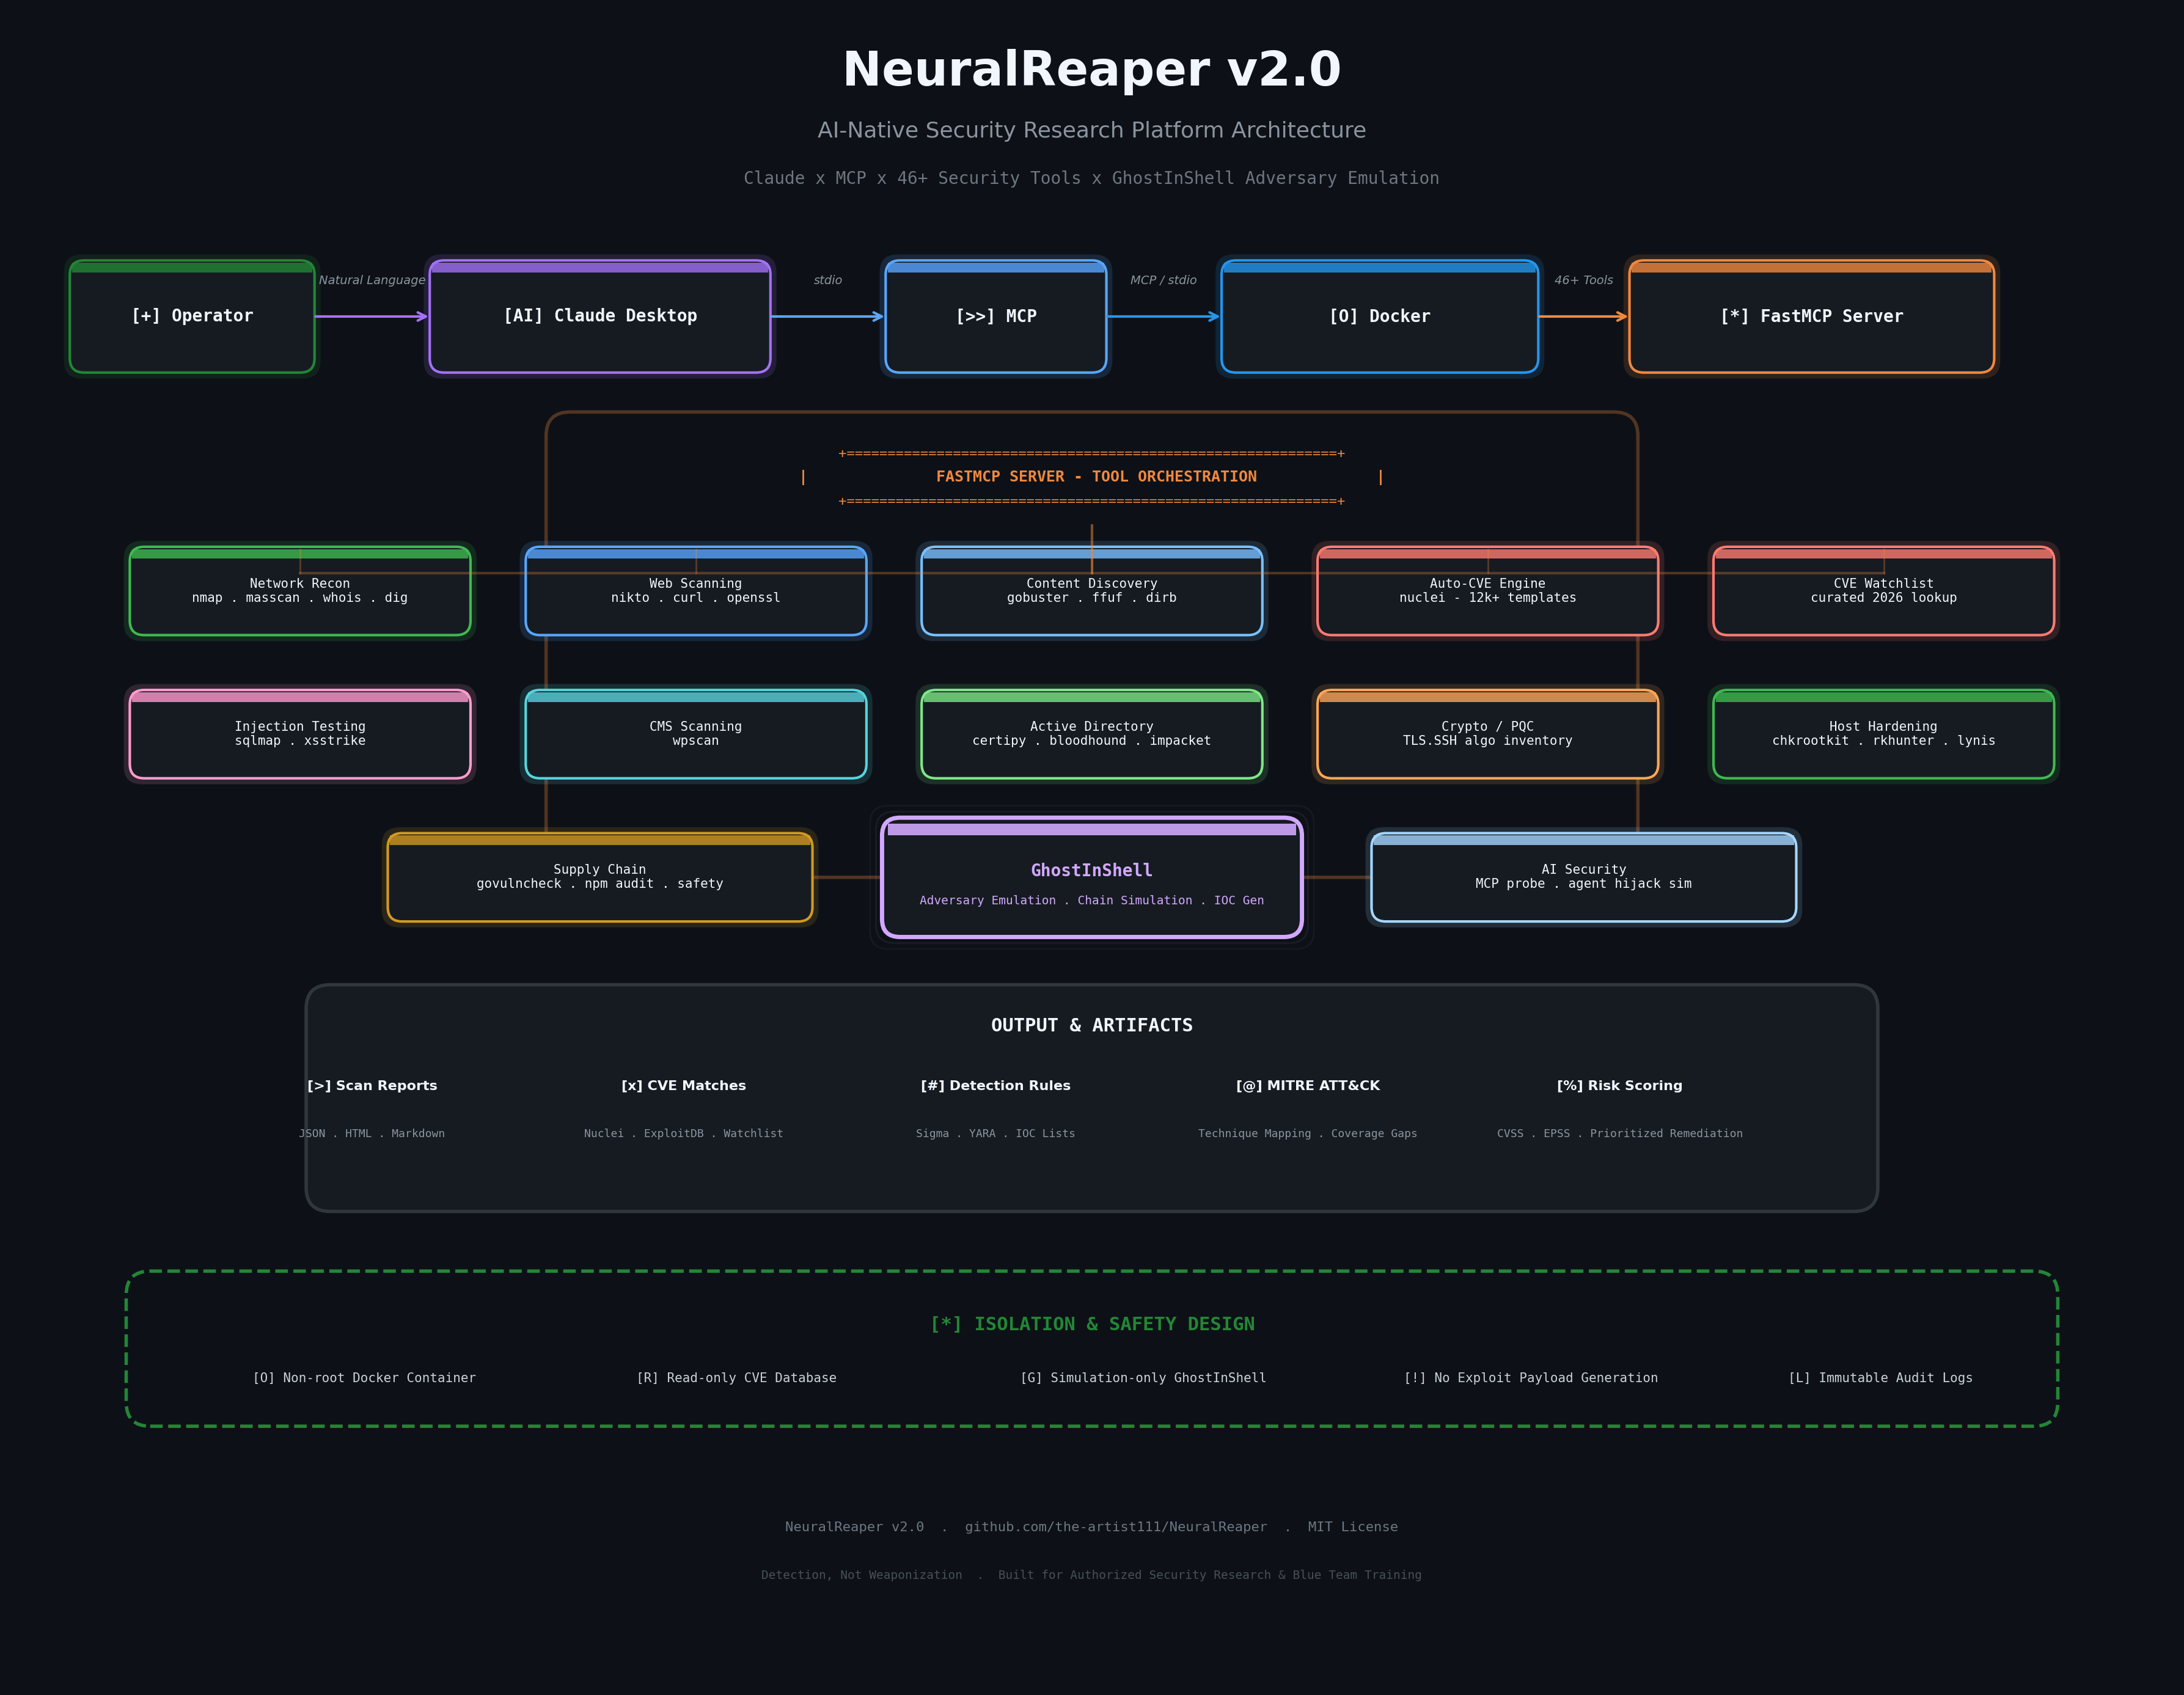Click the Detection Rules label
Image resolution: width=2184 pixels, height=1695 pixels.
996,1085
